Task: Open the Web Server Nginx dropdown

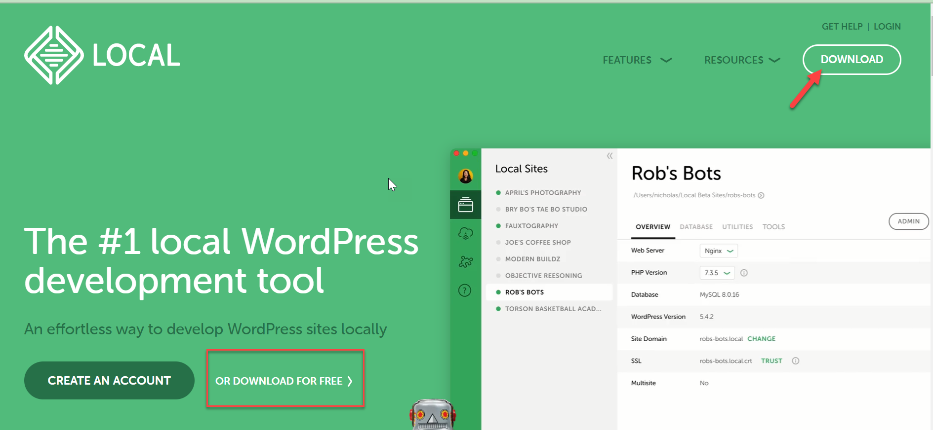Action: [x=719, y=251]
